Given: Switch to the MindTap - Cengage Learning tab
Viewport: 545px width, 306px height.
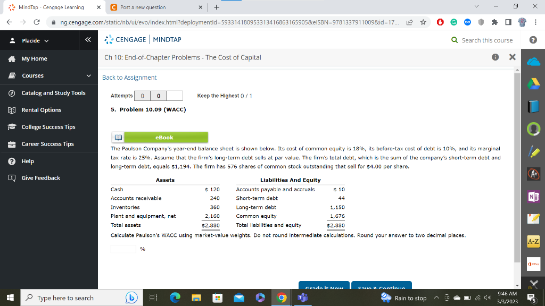Looking at the screenshot, I should [52, 7].
